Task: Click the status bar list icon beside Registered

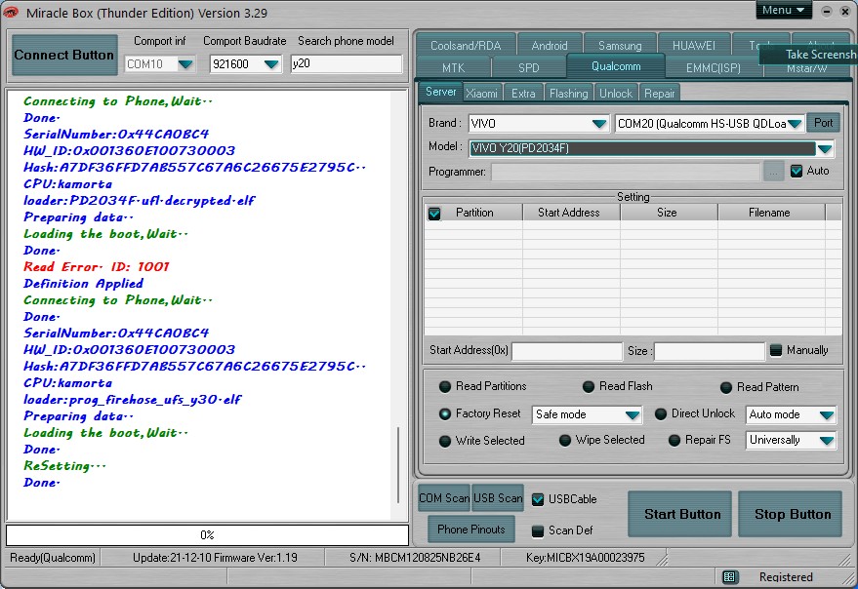Action: pos(728,577)
